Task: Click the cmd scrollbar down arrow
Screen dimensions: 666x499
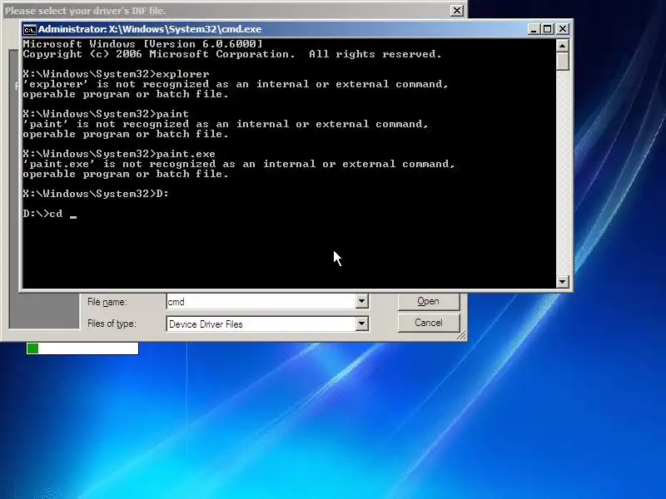Action: [563, 281]
